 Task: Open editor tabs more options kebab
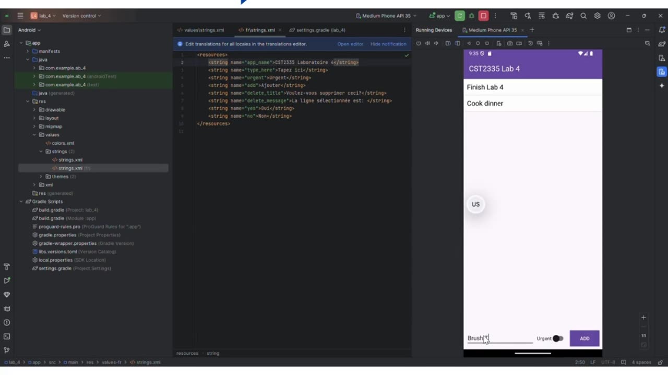coord(404,30)
